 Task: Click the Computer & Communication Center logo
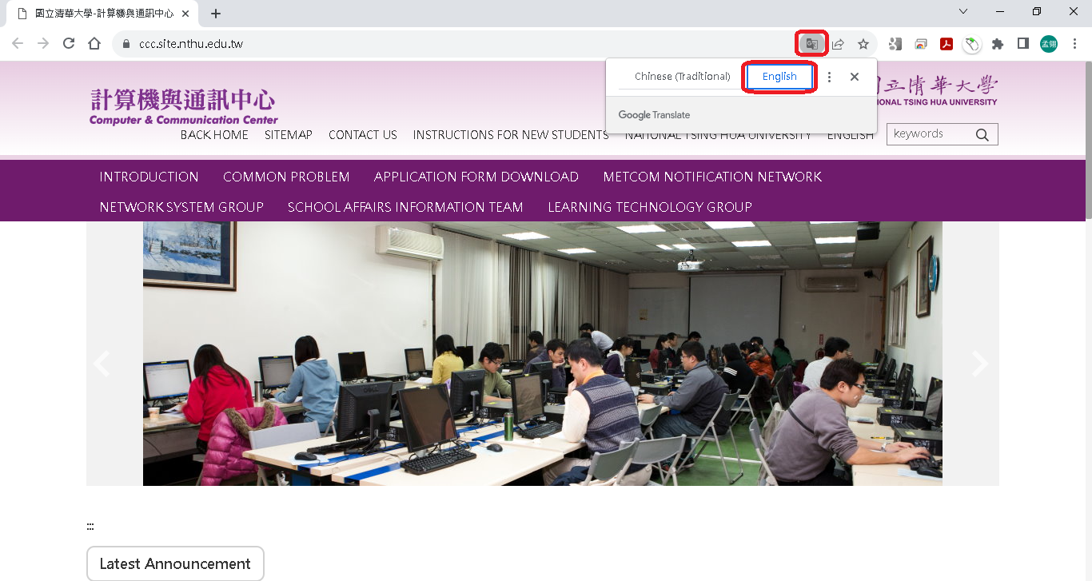tap(184, 107)
